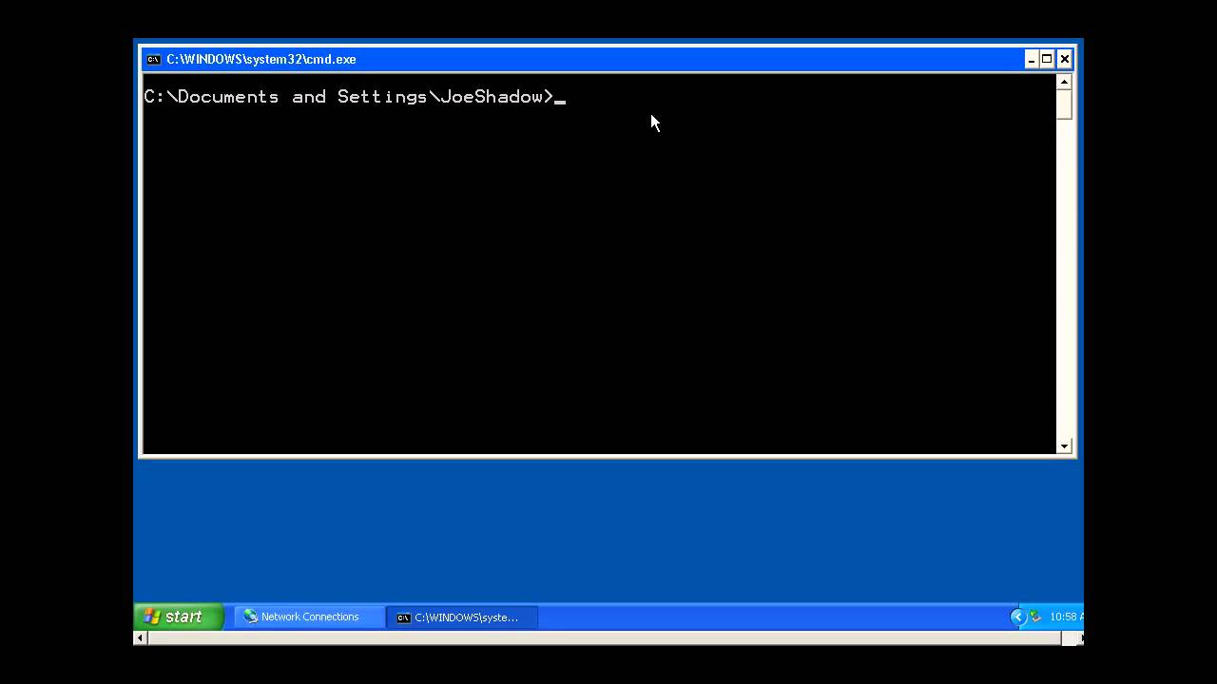The width and height of the screenshot is (1217, 684).
Task: Activate the C:\WINDOWS\syste... taskbar button
Action: coord(463,617)
